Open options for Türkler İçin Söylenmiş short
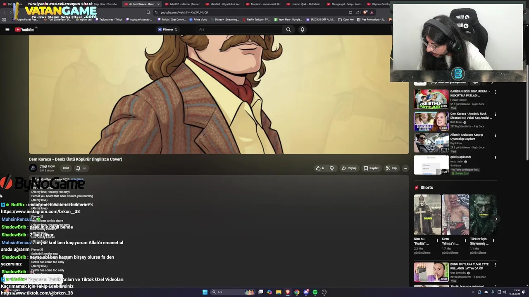The image size is (529, 297). tap(493, 240)
